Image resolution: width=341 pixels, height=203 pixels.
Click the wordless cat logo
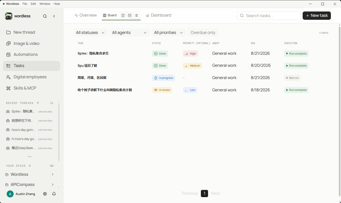point(9,16)
